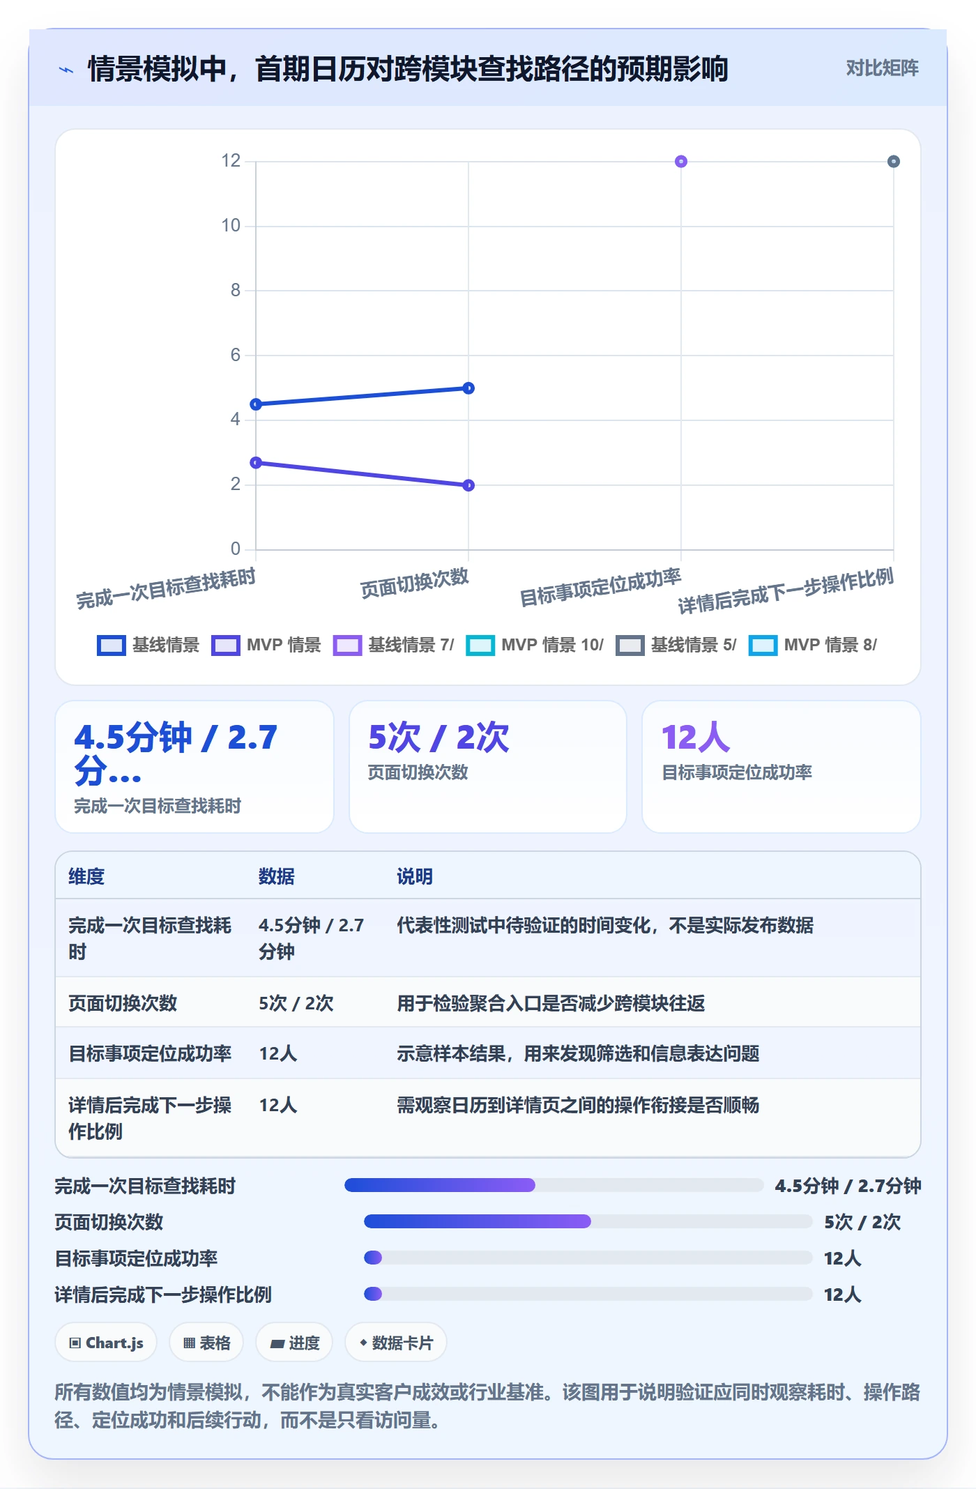Click the 维度 table column header
Screen dimensions: 976x1489
86,876
